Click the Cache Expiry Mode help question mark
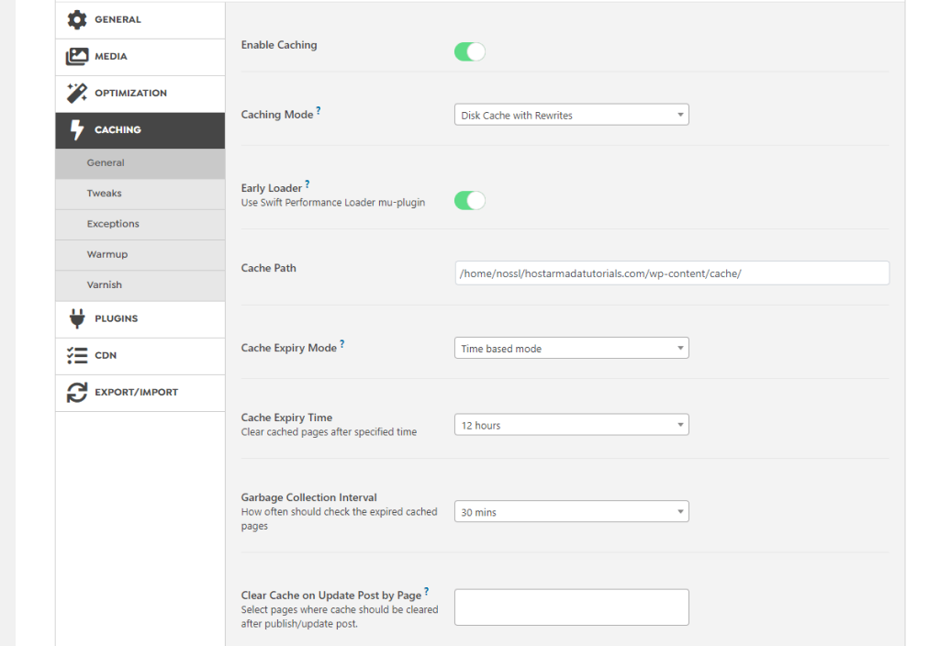The height and width of the screenshot is (646, 940). [x=341, y=344]
